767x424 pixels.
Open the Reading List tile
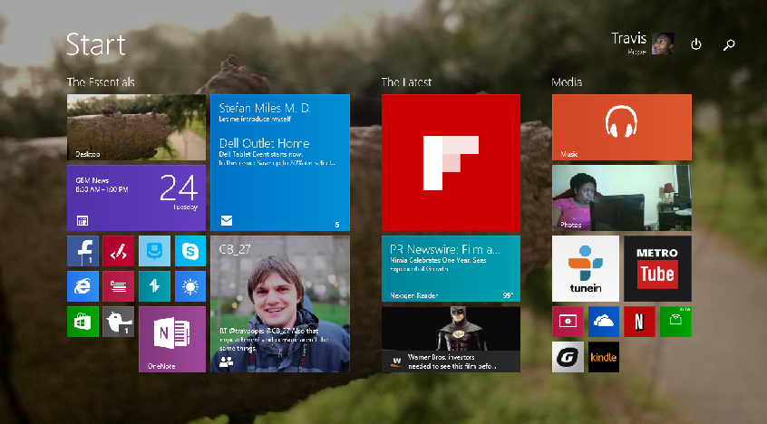coord(119,286)
